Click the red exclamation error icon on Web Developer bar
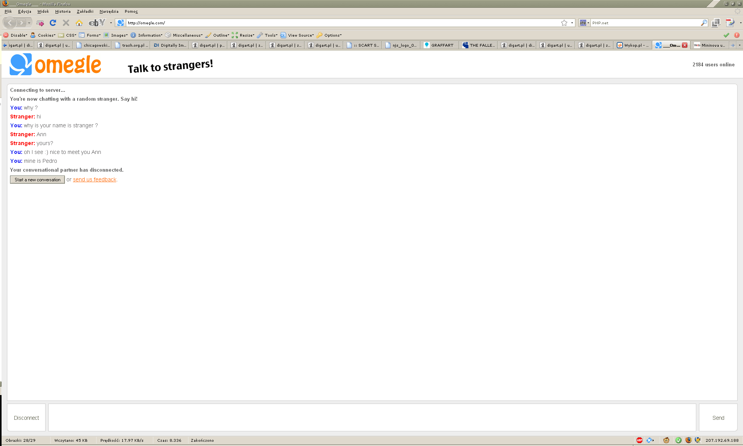This screenshot has height=446, width=743. [737, 35]
